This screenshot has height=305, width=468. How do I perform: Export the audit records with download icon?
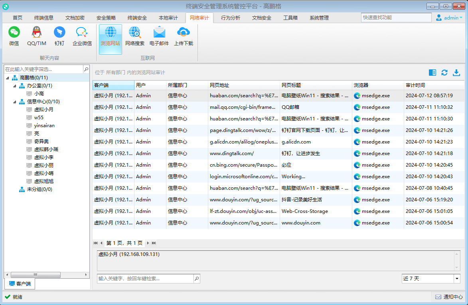(x=456, y=73)
